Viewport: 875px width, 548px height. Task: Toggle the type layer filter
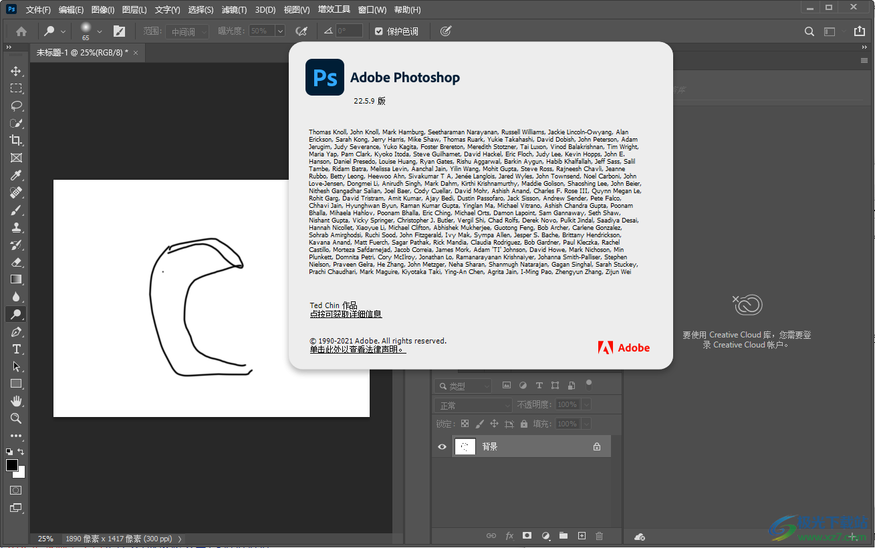[539, 386]
